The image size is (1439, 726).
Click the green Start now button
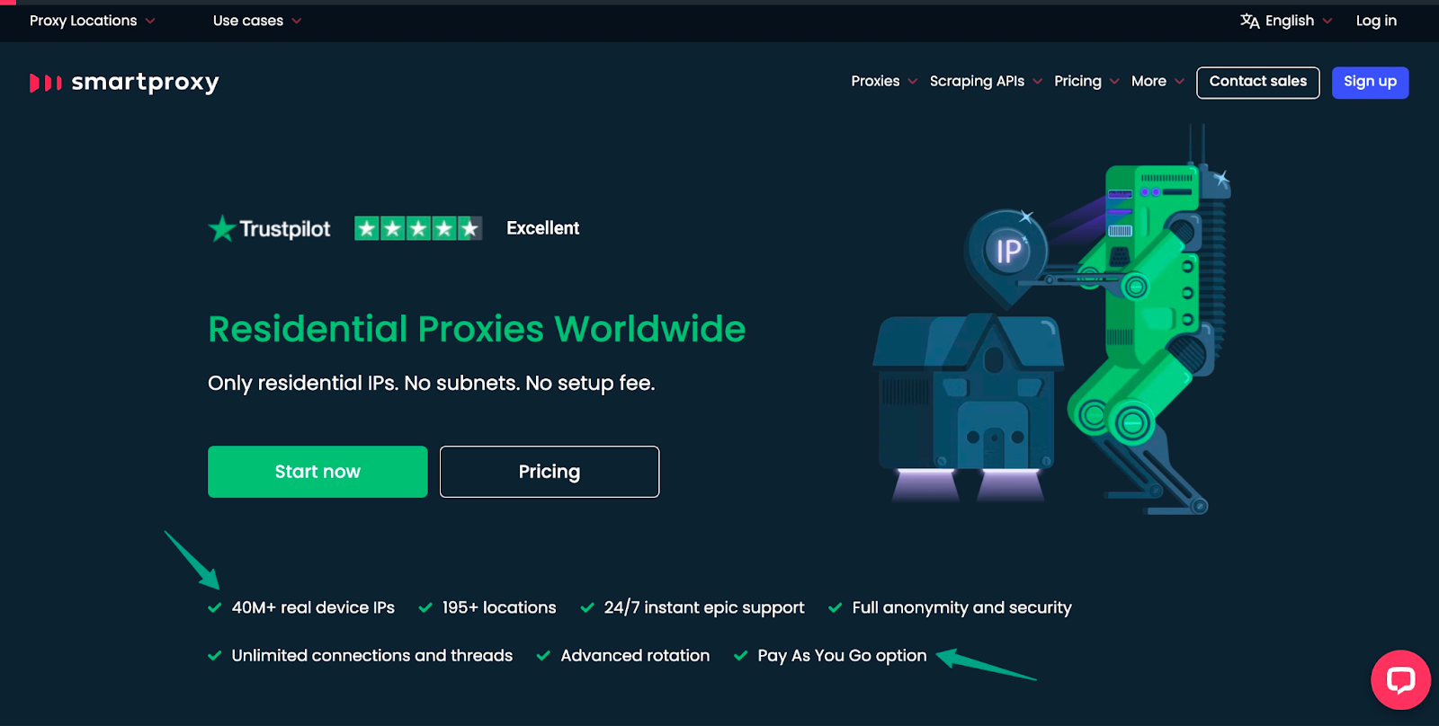(317, 472)
